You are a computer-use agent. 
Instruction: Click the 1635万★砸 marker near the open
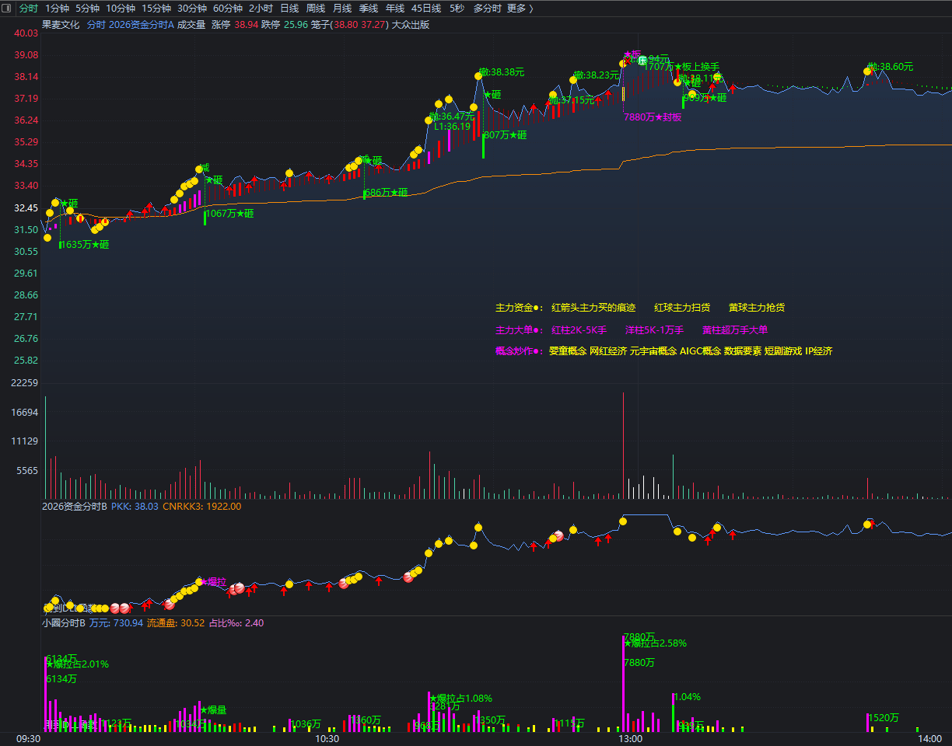[86, 245]
